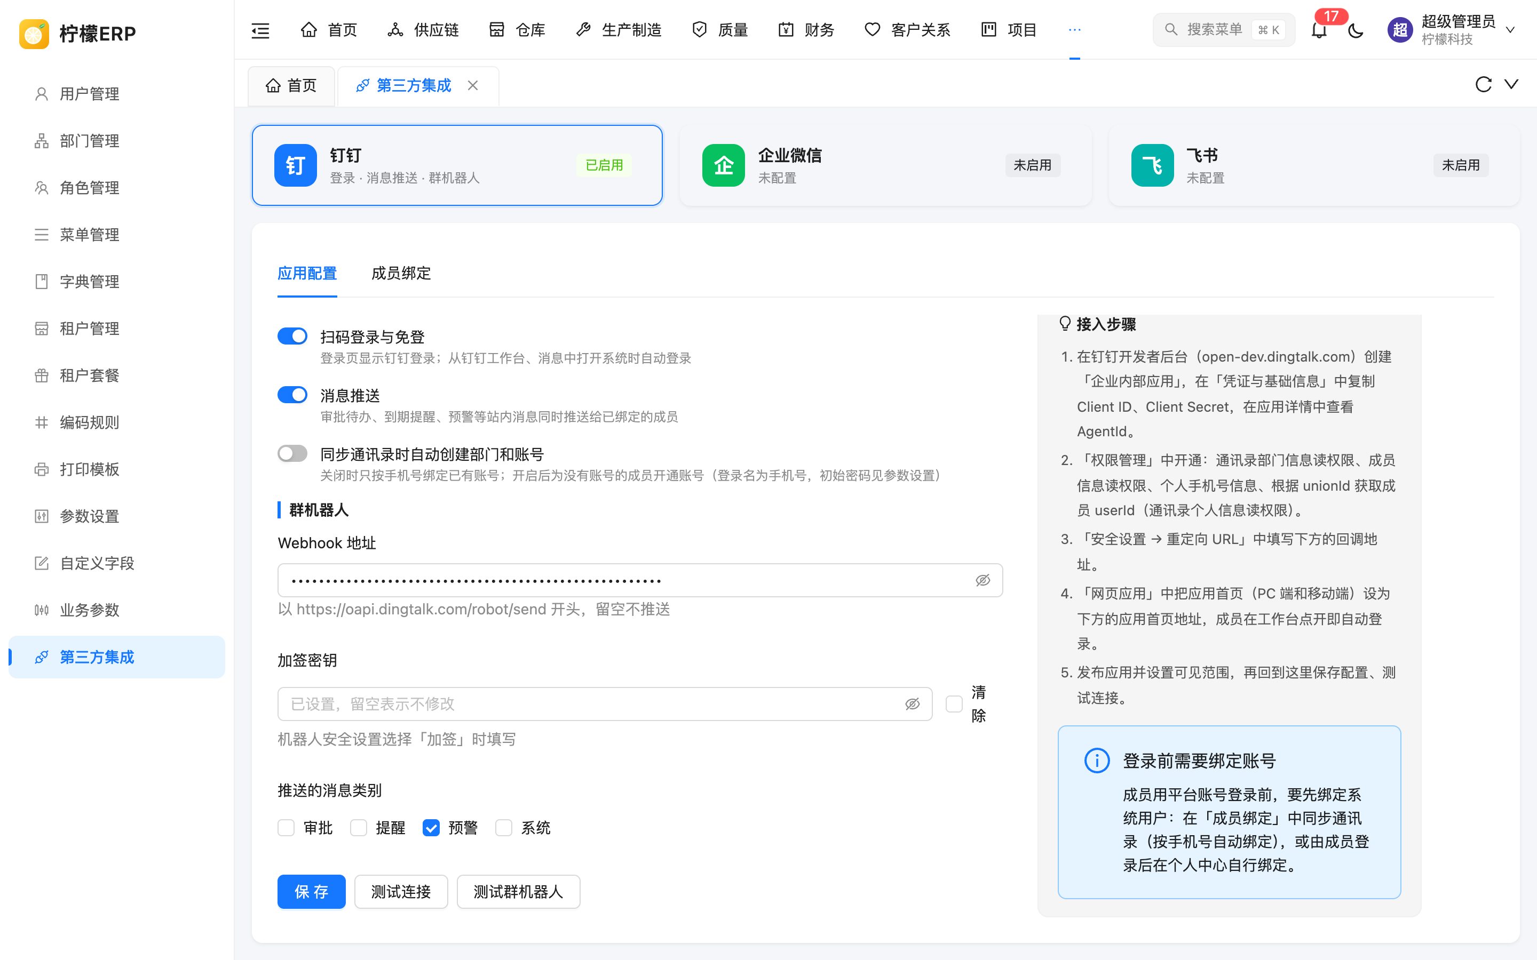This screenshot has width=1537, height=960.
Task: Switch to dark mode with moon icon
Action: pyautogui.click(x=1356, y=30)
